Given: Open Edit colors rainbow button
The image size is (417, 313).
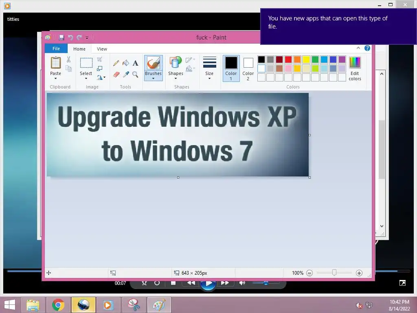Looking at the screenshot, I should 355,68.
